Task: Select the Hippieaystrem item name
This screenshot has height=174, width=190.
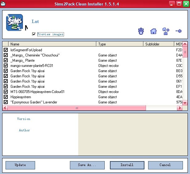Action: [21, 97]
